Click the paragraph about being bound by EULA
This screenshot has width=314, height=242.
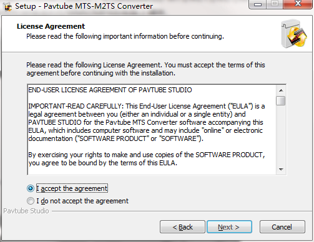[147, 159]
